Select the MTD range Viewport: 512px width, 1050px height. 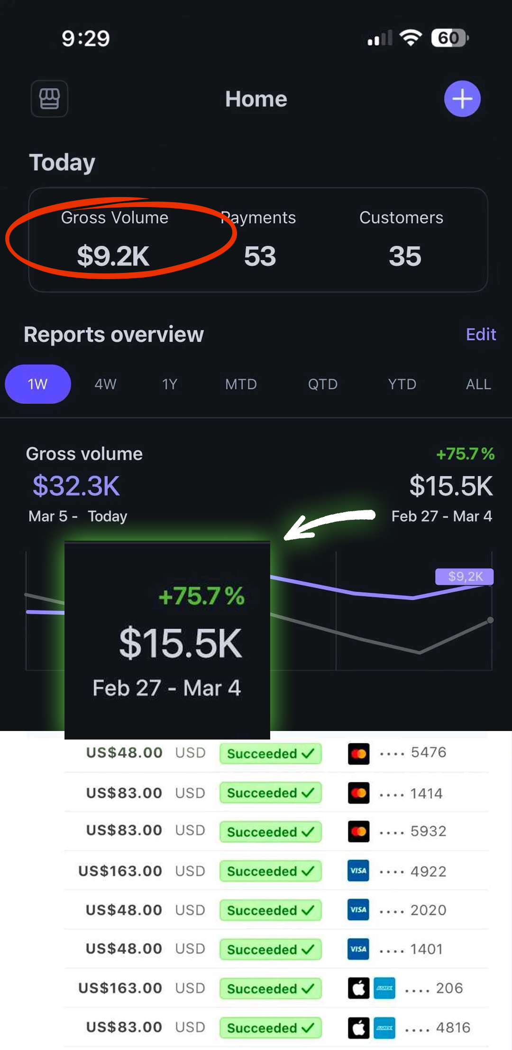click(x=241, y=384)
